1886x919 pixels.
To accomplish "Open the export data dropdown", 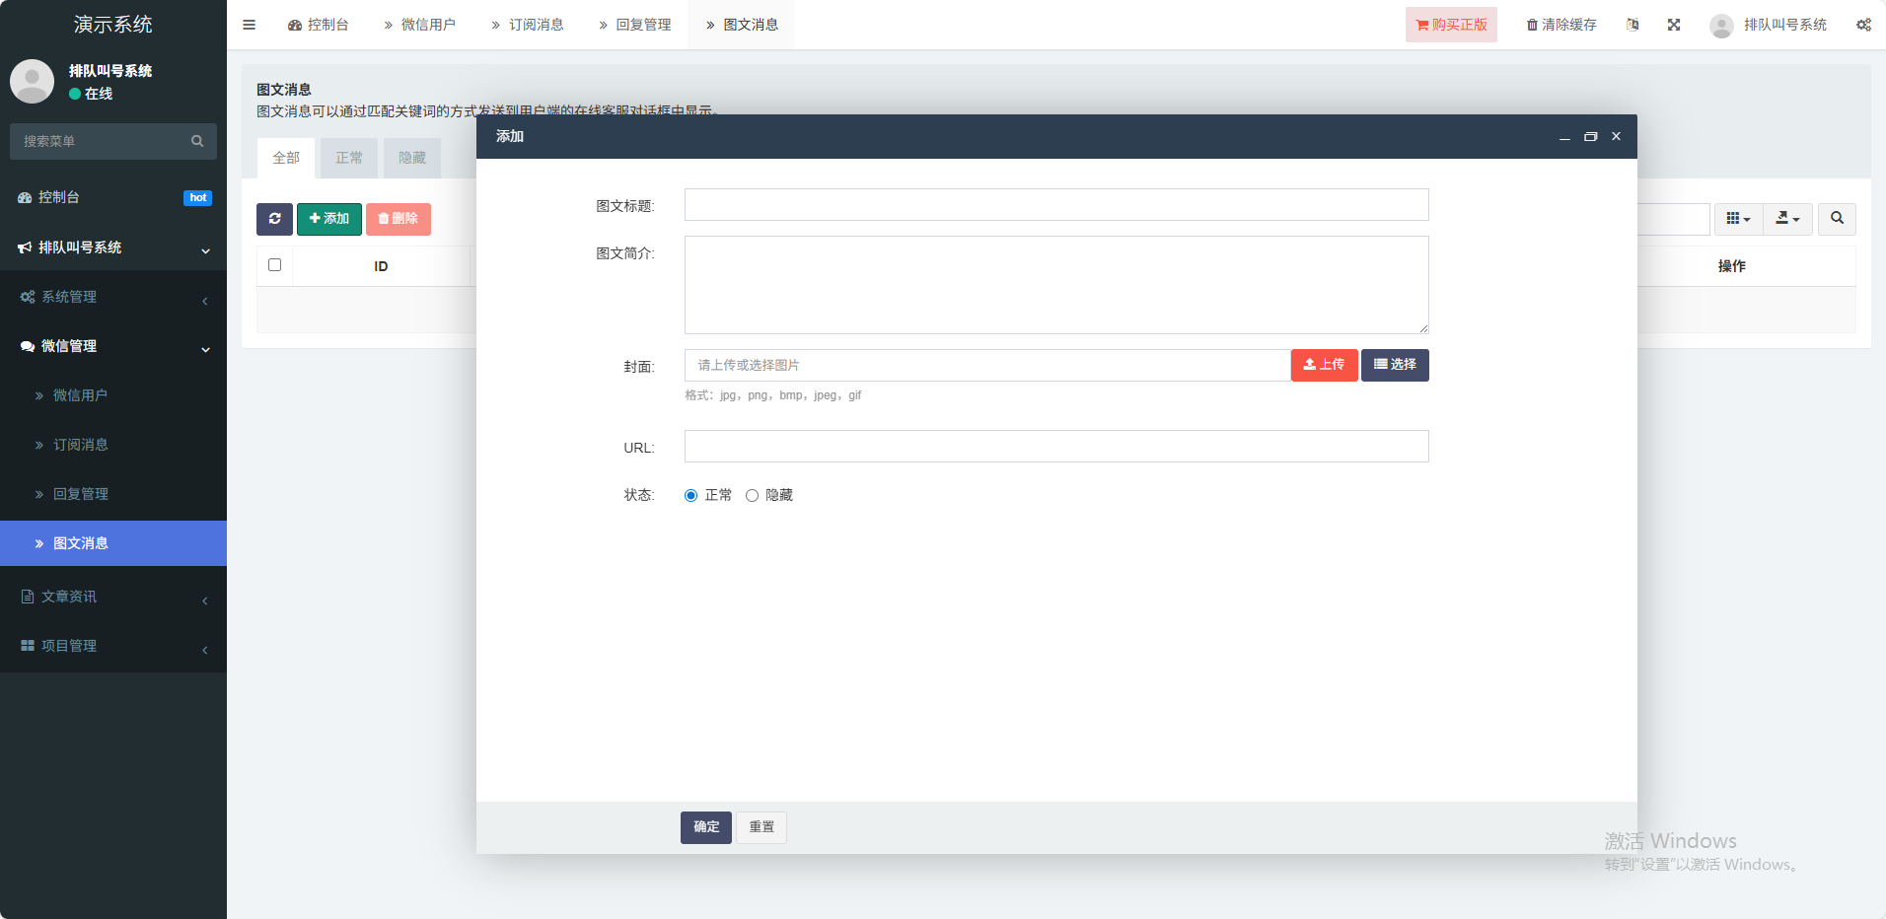I will pos(1787,219).
